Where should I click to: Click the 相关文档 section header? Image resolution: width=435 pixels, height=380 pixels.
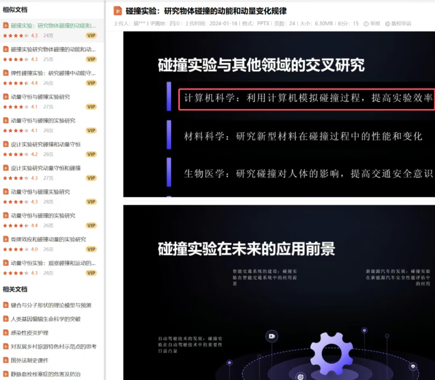[14, 289]
